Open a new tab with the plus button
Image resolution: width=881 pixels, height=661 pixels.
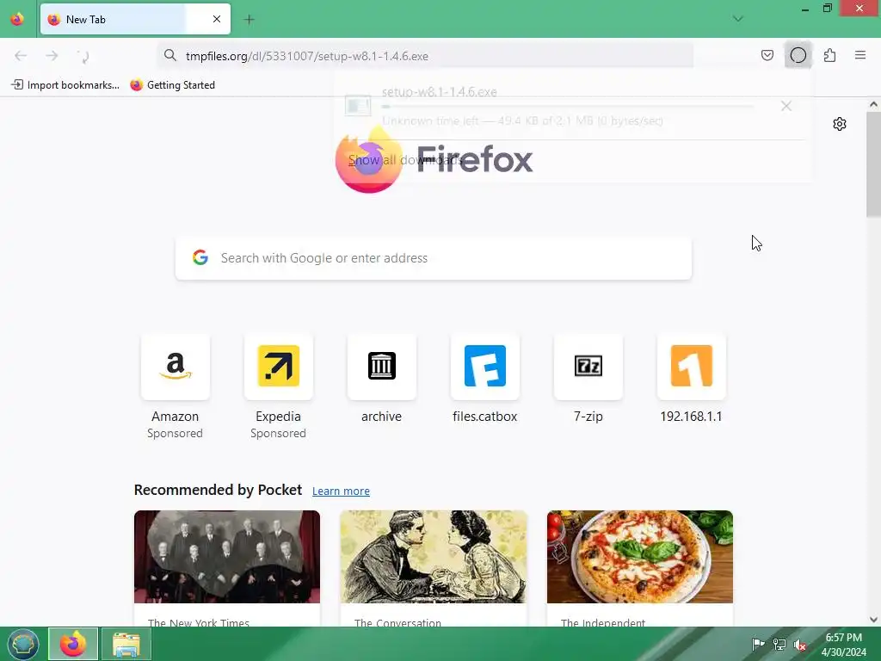[x=249, y=20]
